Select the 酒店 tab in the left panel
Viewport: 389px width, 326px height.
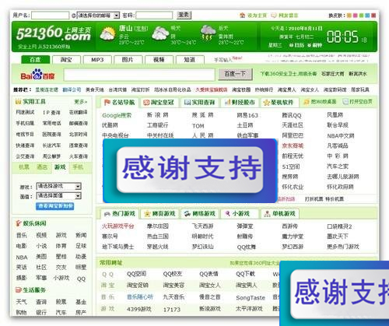point(42,167)
